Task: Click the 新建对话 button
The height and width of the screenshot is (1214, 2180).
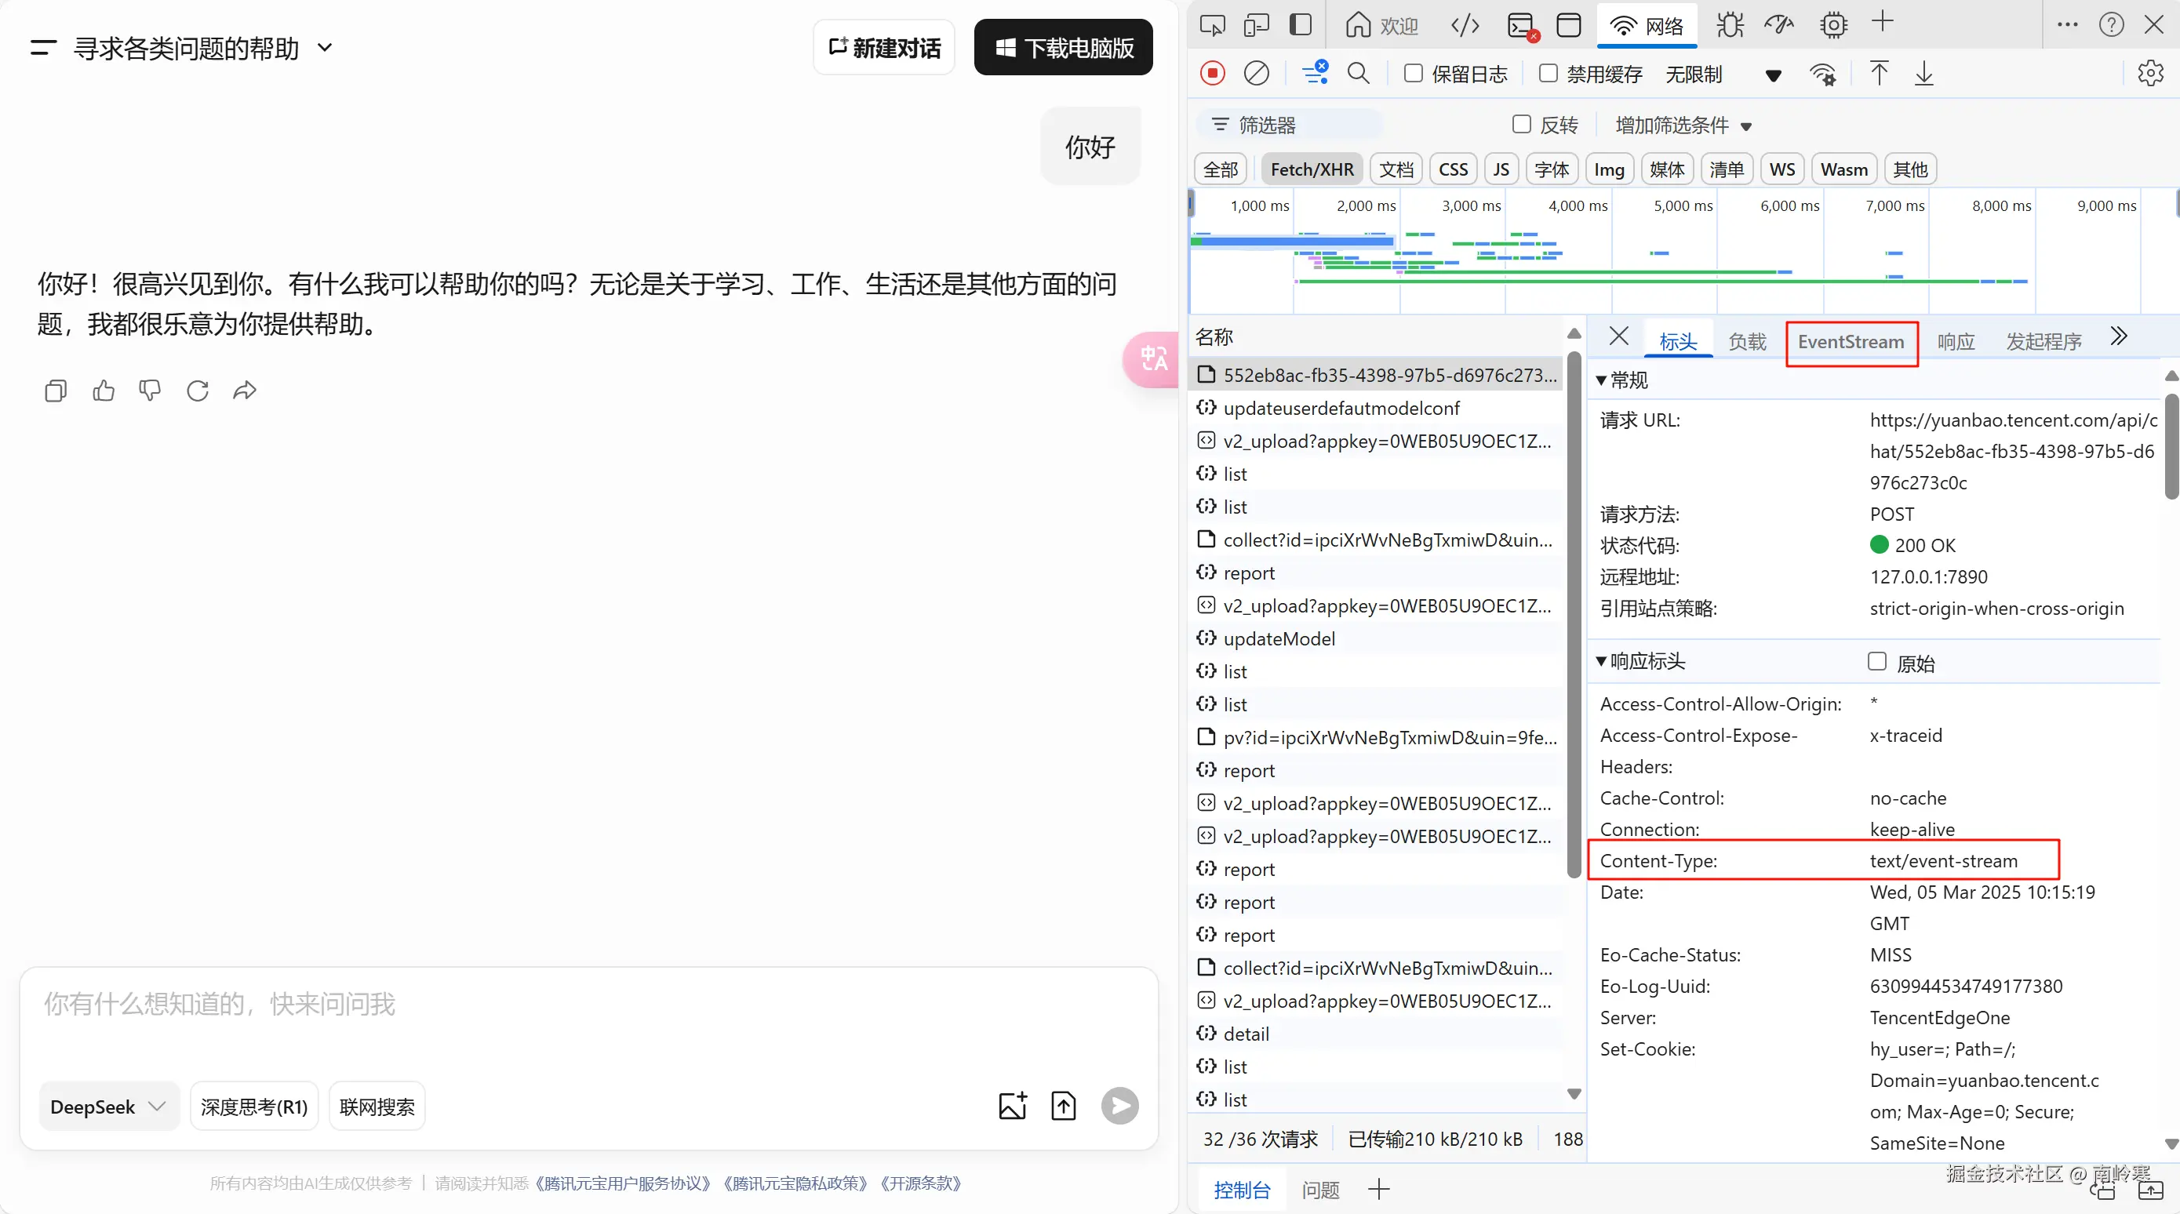Action: pyautogui.click(x=884, y=48)
